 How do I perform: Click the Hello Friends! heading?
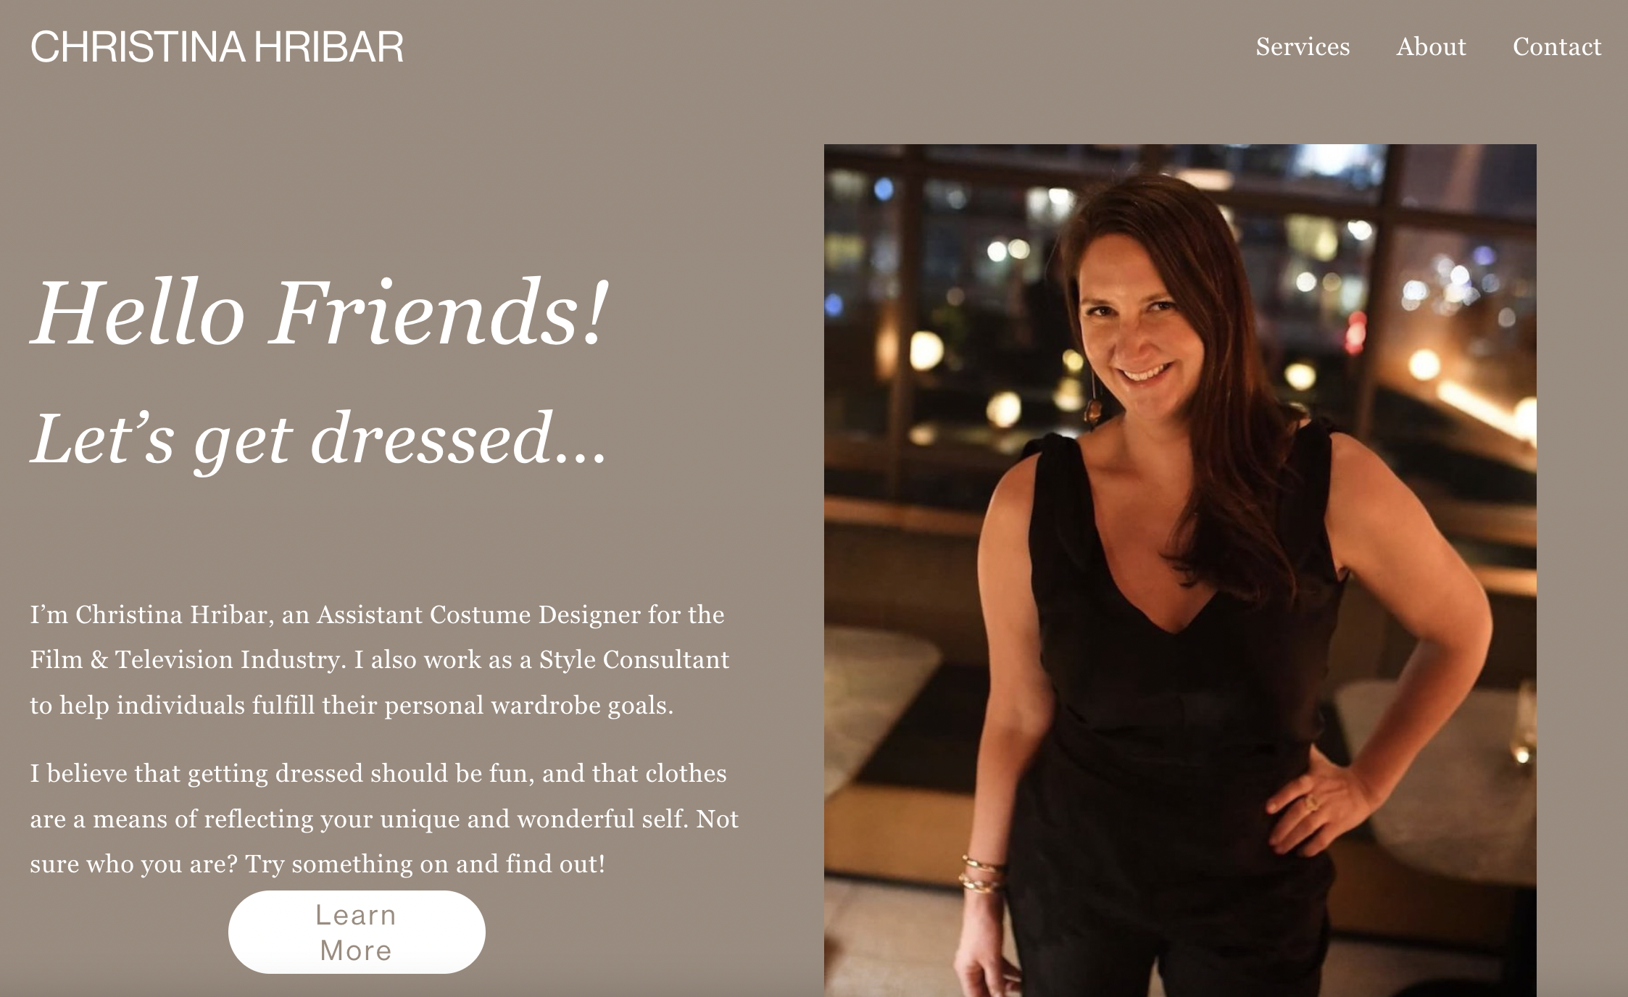click(x=320, y=313)
